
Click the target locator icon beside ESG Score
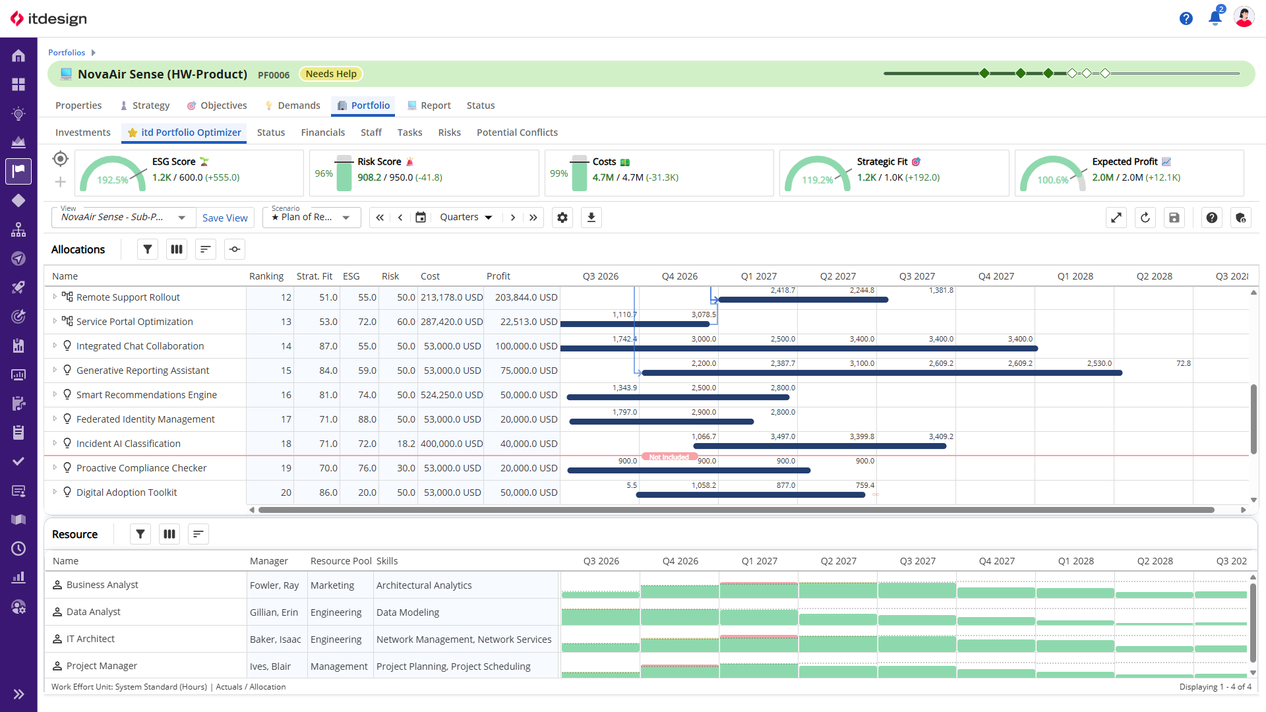60,159
